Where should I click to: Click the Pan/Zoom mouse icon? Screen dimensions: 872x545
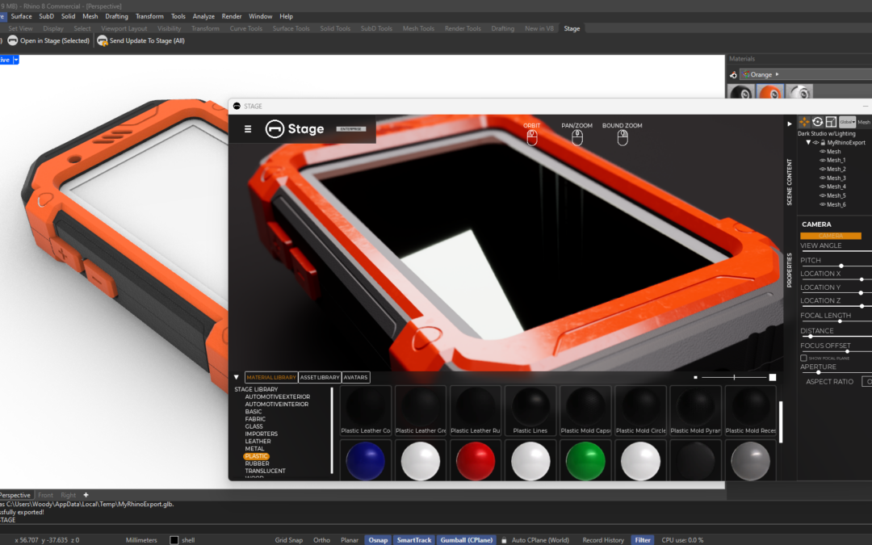coord(577,137)
